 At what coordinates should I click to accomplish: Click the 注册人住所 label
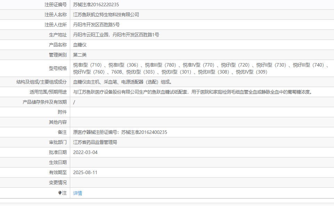56,25
